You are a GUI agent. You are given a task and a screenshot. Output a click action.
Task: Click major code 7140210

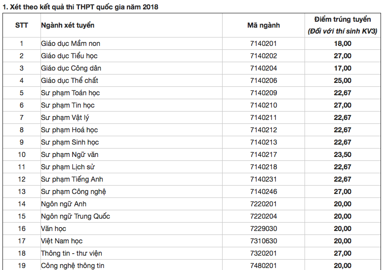tap(264, 105)
